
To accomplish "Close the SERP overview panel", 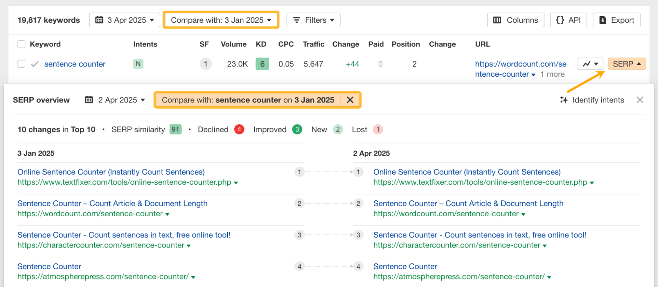I will (640, 100).
